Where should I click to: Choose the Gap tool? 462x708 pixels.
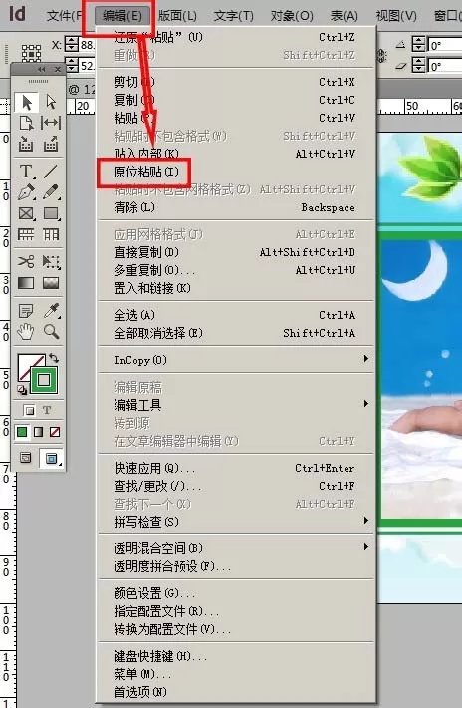51,123
